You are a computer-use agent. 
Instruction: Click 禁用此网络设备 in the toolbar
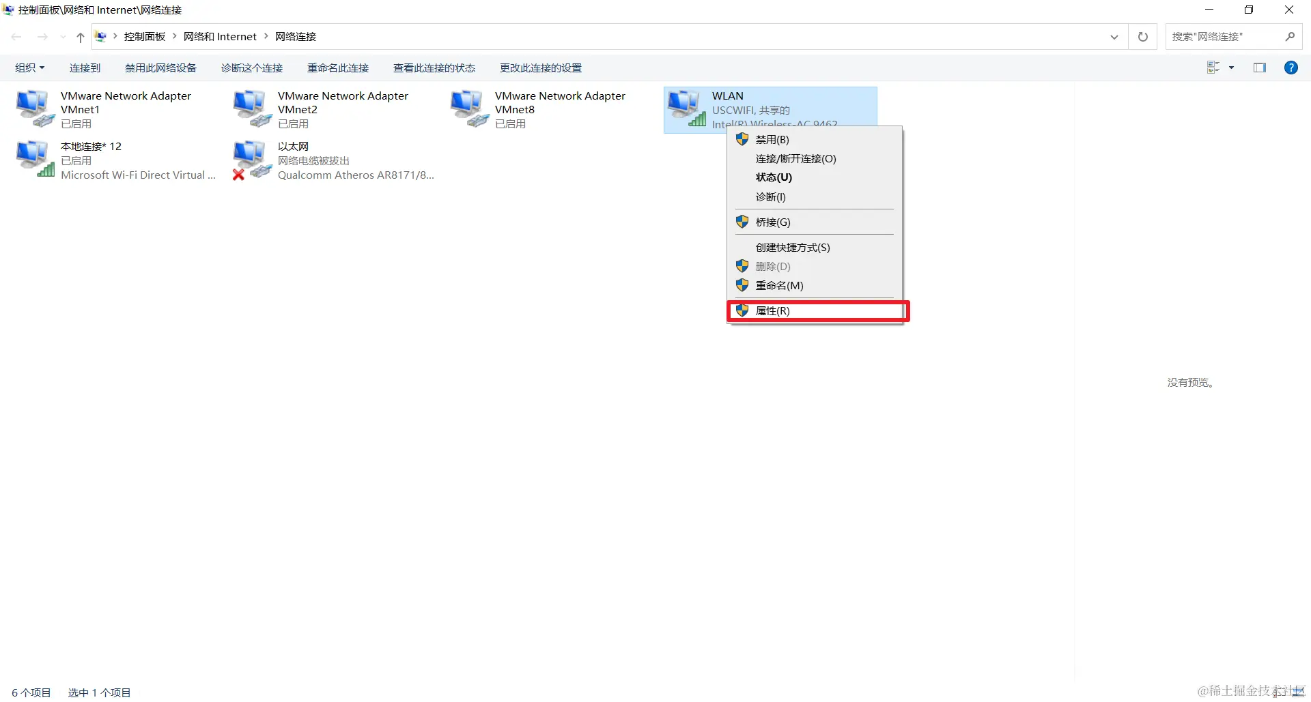(x=160, y=68)
